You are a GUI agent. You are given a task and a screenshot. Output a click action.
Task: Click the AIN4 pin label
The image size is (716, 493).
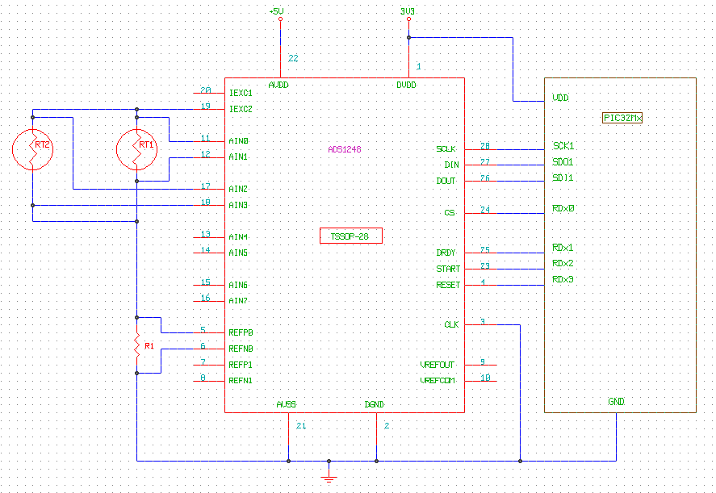tap(238, 237)
